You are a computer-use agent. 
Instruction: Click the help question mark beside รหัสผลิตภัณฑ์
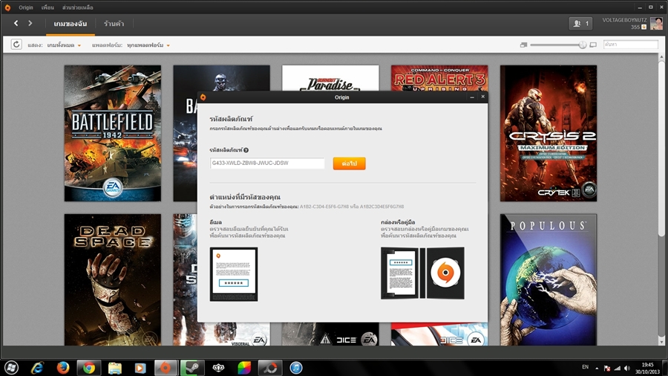tap(246, 150)
